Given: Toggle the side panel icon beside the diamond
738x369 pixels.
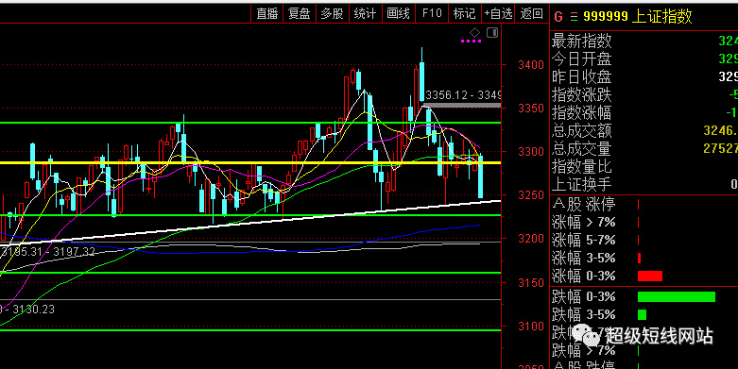Looking at the screenshot, I should 492,32.
